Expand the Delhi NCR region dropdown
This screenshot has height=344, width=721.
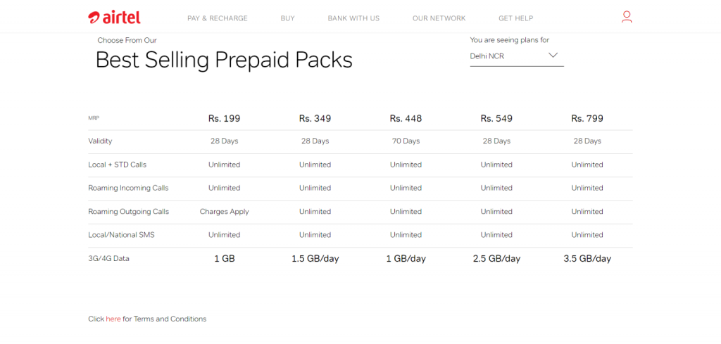tap(516, 56)
